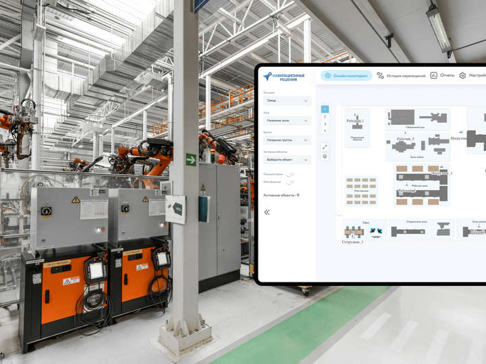Click the map layers icon
Viewport: 486px width, 364px height.
[x=325, y=156]
